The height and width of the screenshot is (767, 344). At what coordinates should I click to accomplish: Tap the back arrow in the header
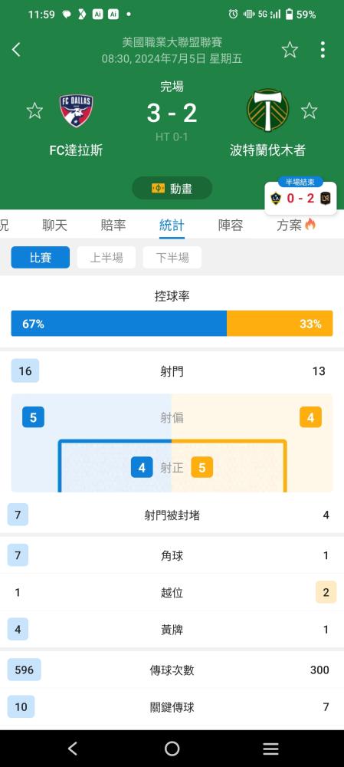coord(16,49)
